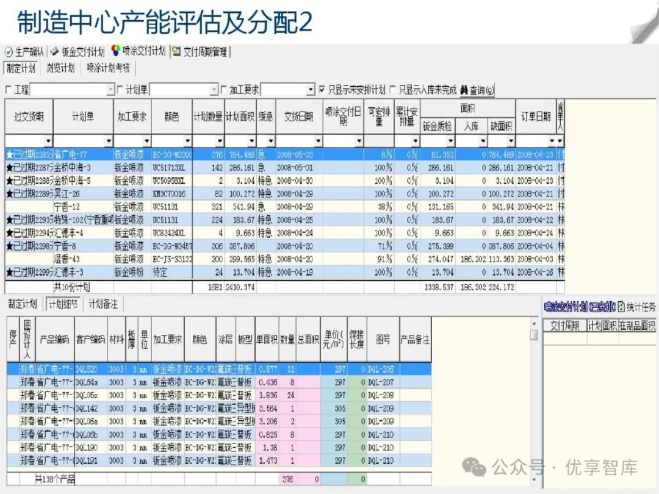Open the 计划单 combo box dropdown
The height and width of the screenshot is (494, 659).
(x=214, y=90)
